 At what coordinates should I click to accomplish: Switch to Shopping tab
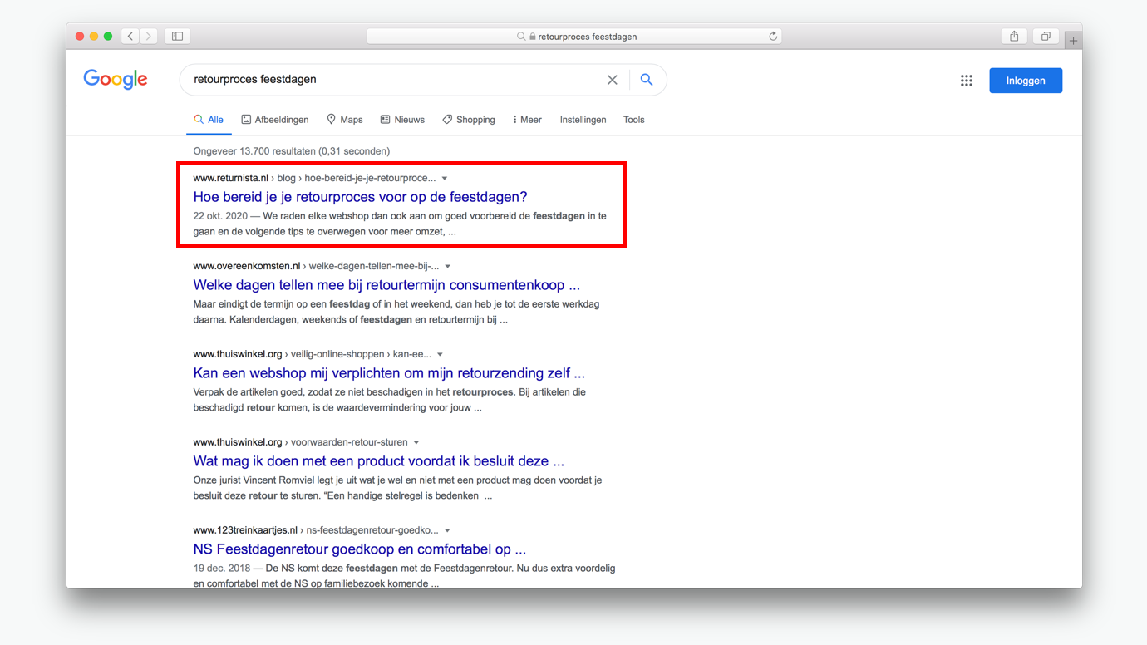coord(469,120)
